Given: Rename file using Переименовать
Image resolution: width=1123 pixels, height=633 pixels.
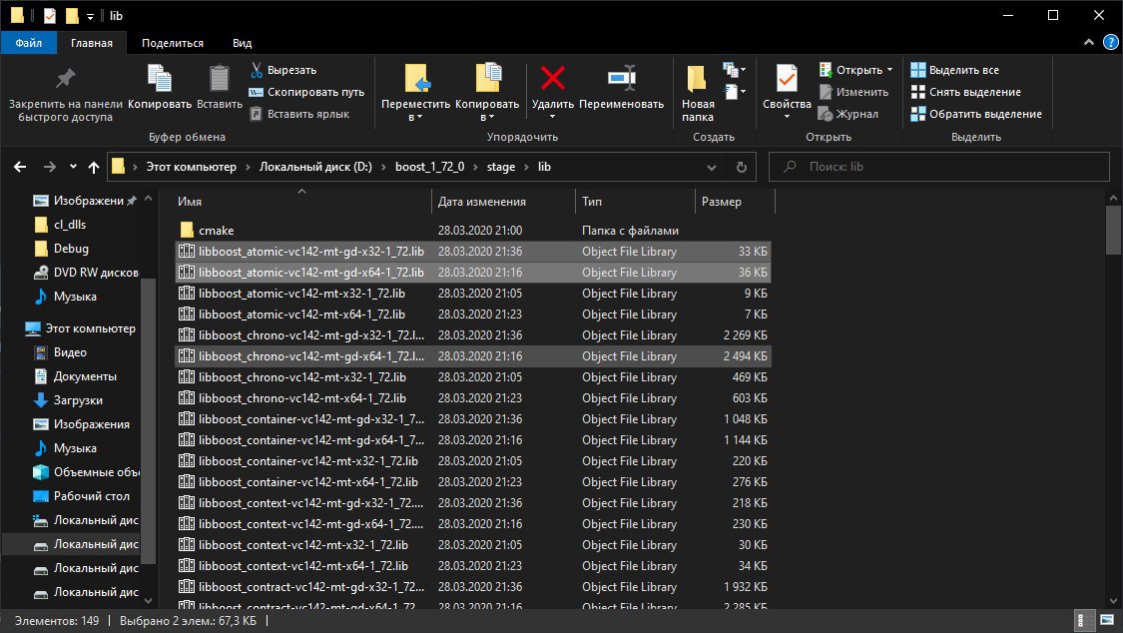Looking at the screenshot, I should (621, 87).
